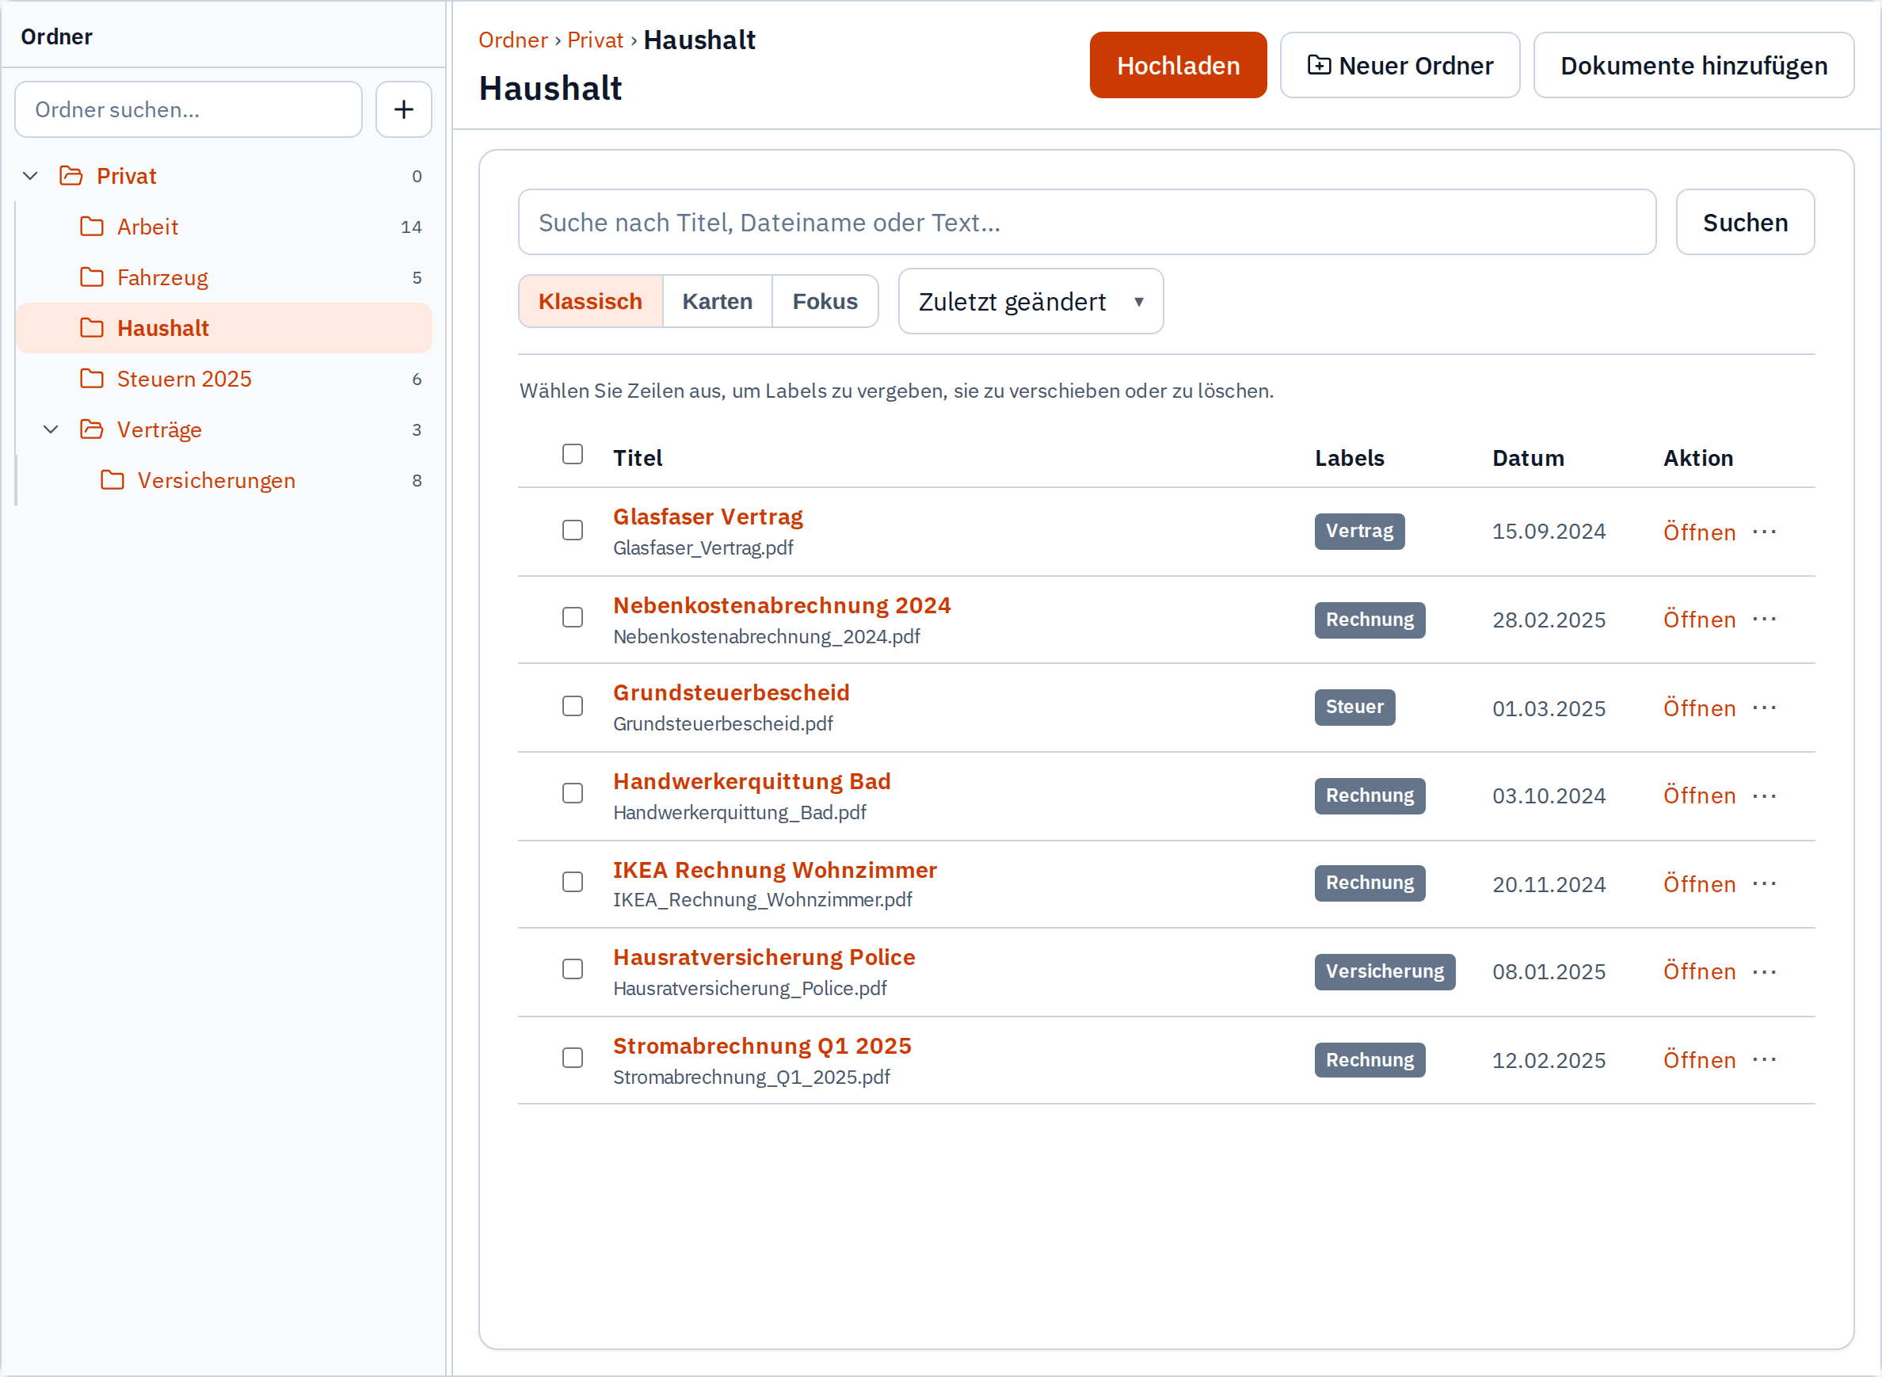Open the IKEA Rechnung Wohnzimmer via Öffnen

pyautogui.click(x=1700, y=884)
